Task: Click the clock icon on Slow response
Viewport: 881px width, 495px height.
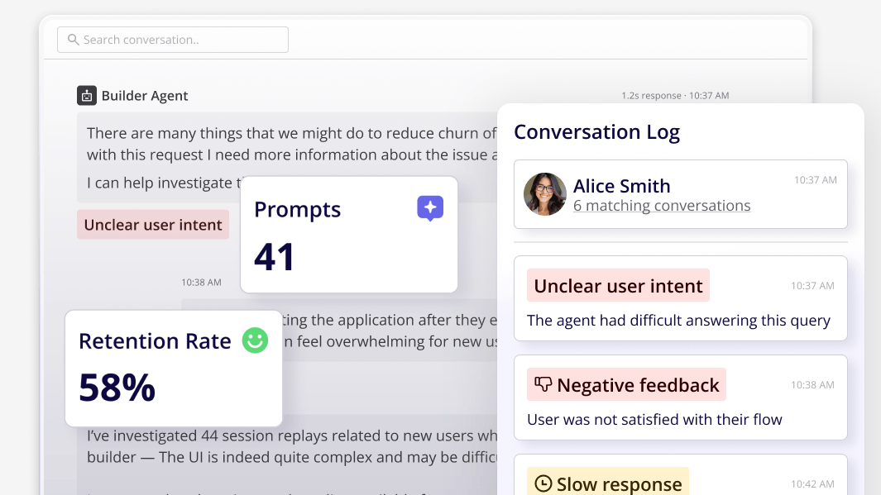Action: click(543, 483)
